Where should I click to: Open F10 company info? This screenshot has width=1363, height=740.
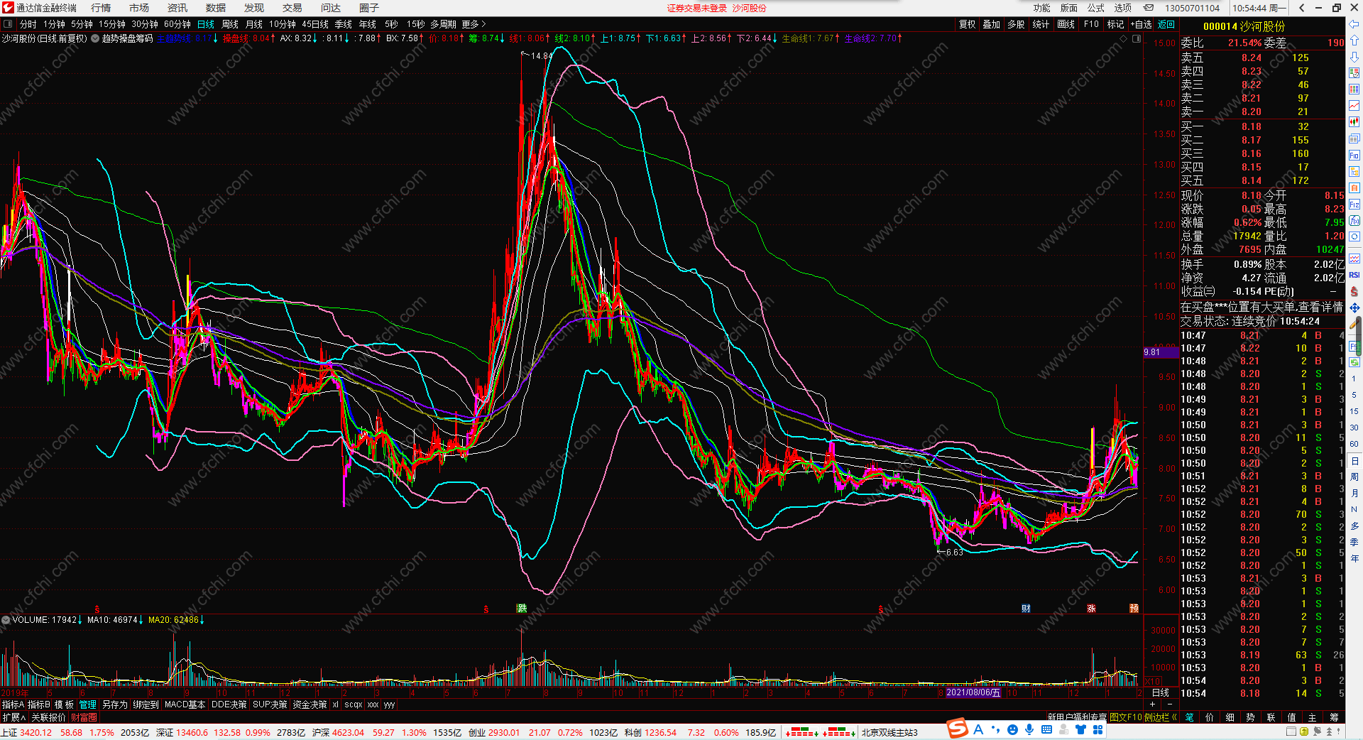click(1091, 24)
